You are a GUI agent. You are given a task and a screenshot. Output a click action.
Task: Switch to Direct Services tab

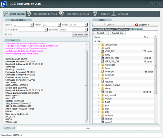click(15, 14)
